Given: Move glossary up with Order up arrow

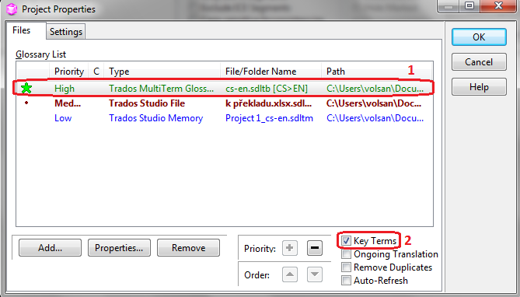Looking at the screenshot, I should pyautogui.click(x=289, y=274).
